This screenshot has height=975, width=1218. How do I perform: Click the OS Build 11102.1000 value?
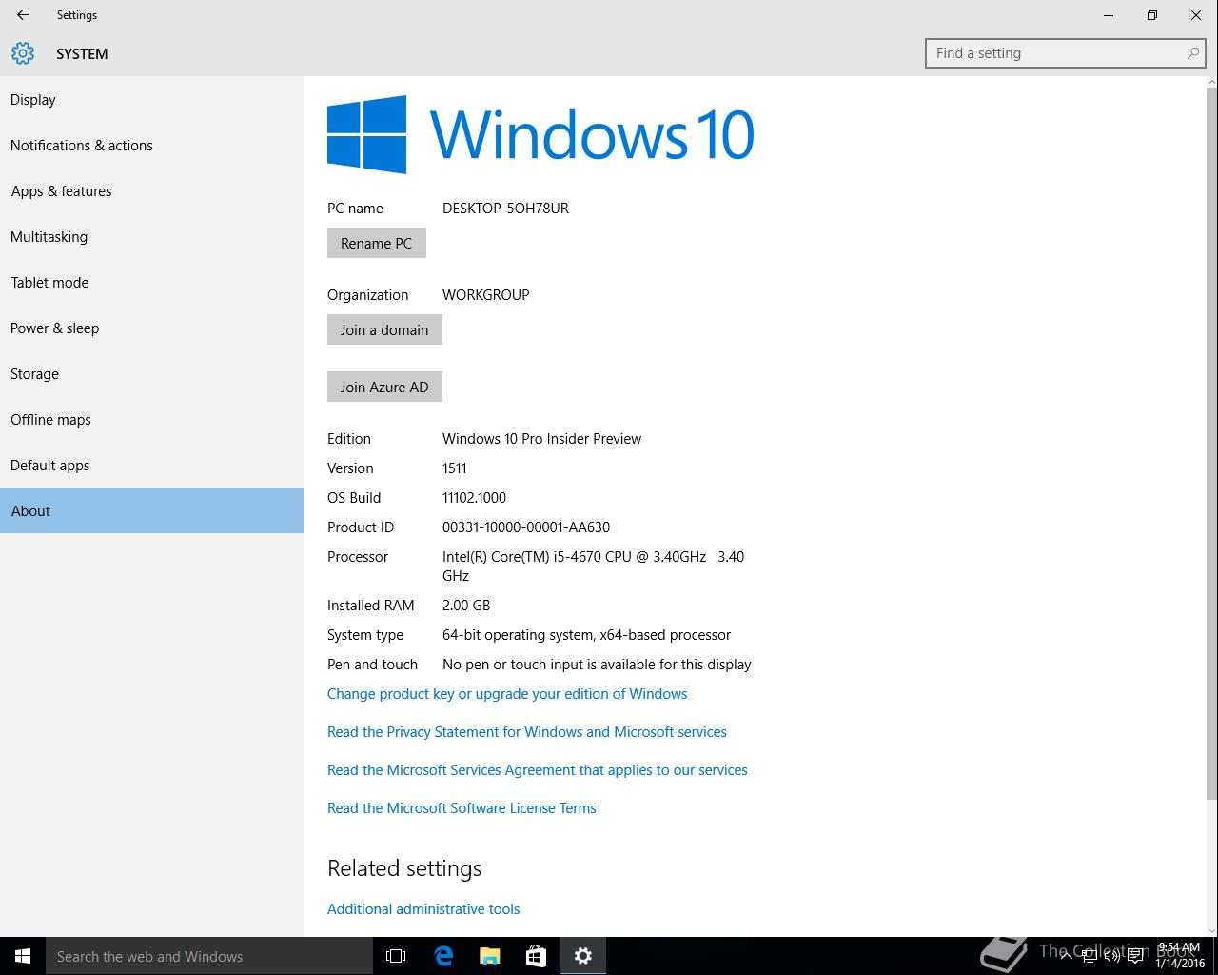click(474, 498)
